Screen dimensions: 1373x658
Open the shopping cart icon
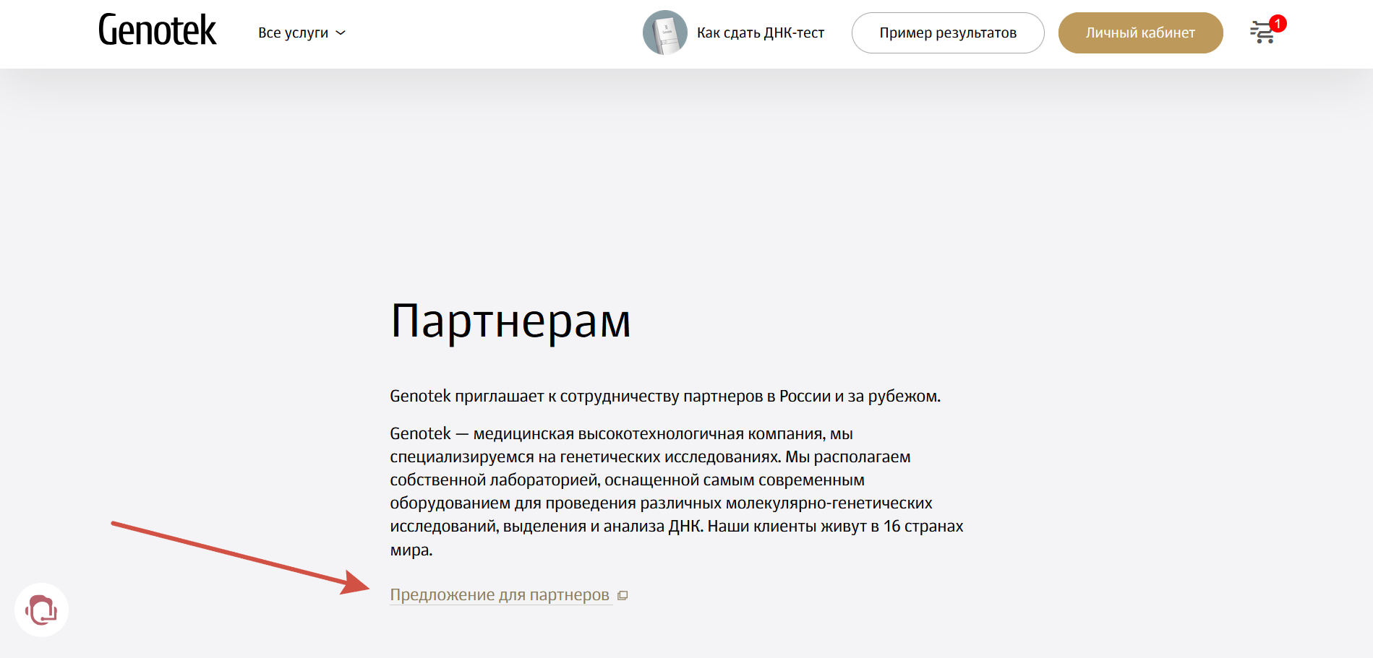[1262, 33]
